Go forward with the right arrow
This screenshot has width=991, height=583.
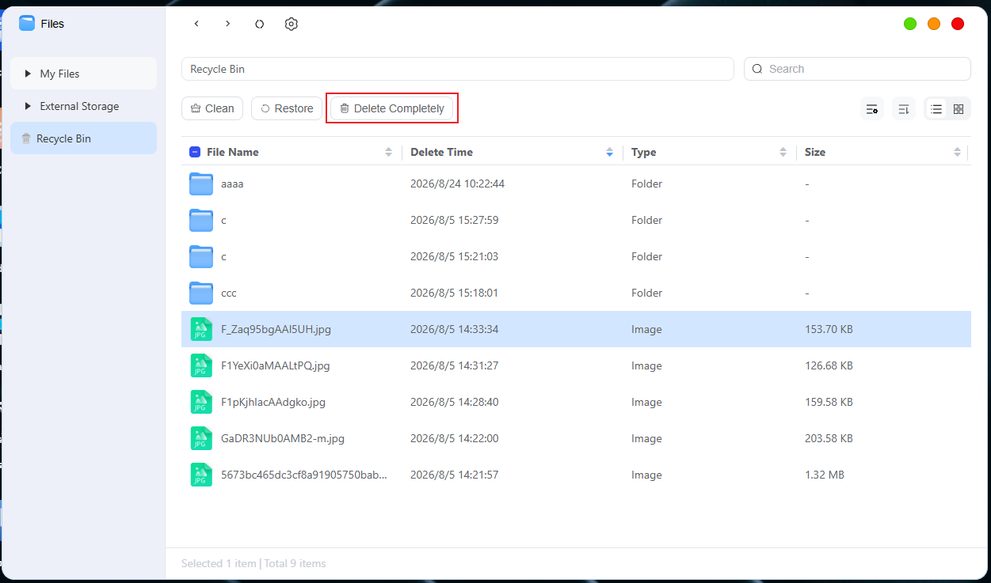[228, 24]
